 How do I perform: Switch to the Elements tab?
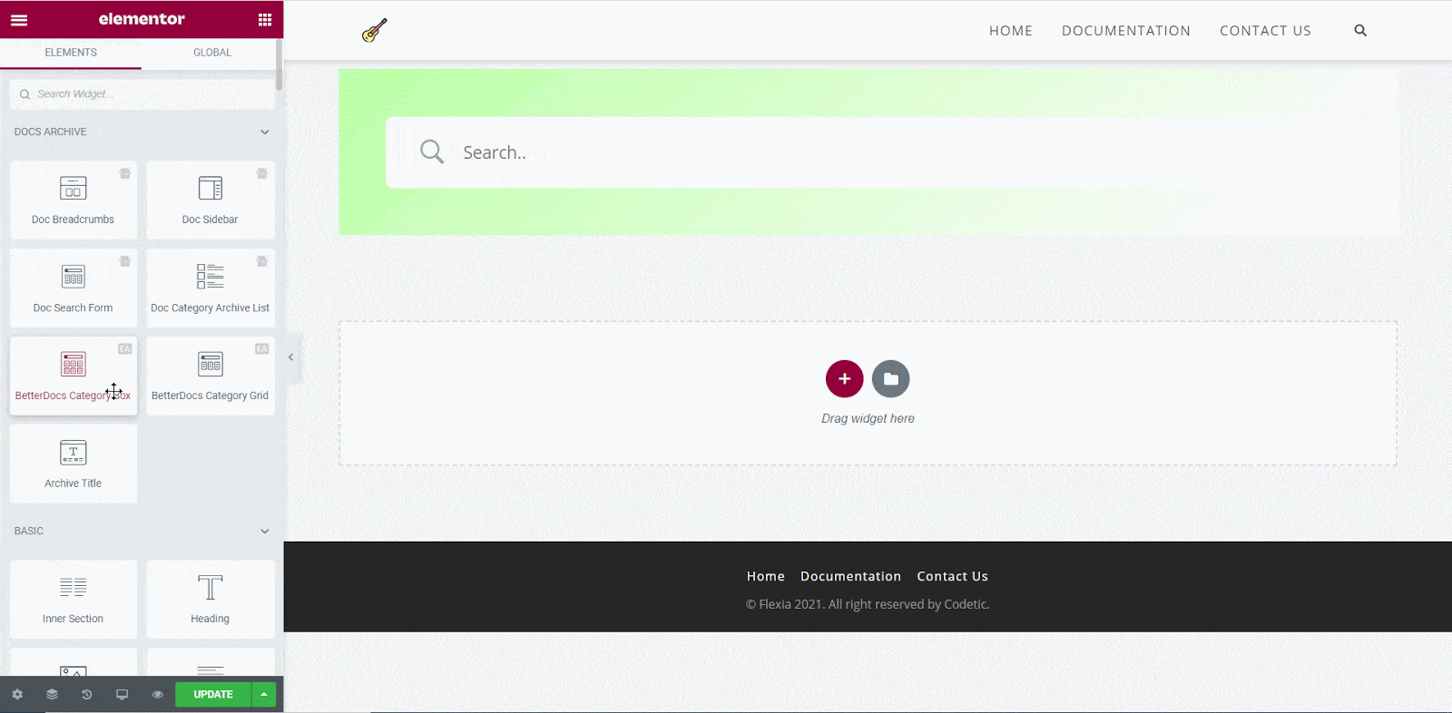(x=71, y=53)
